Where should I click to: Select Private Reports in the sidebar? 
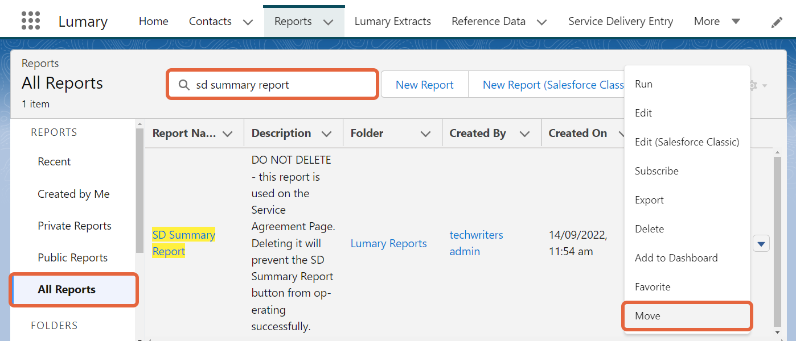coord(75,226)
